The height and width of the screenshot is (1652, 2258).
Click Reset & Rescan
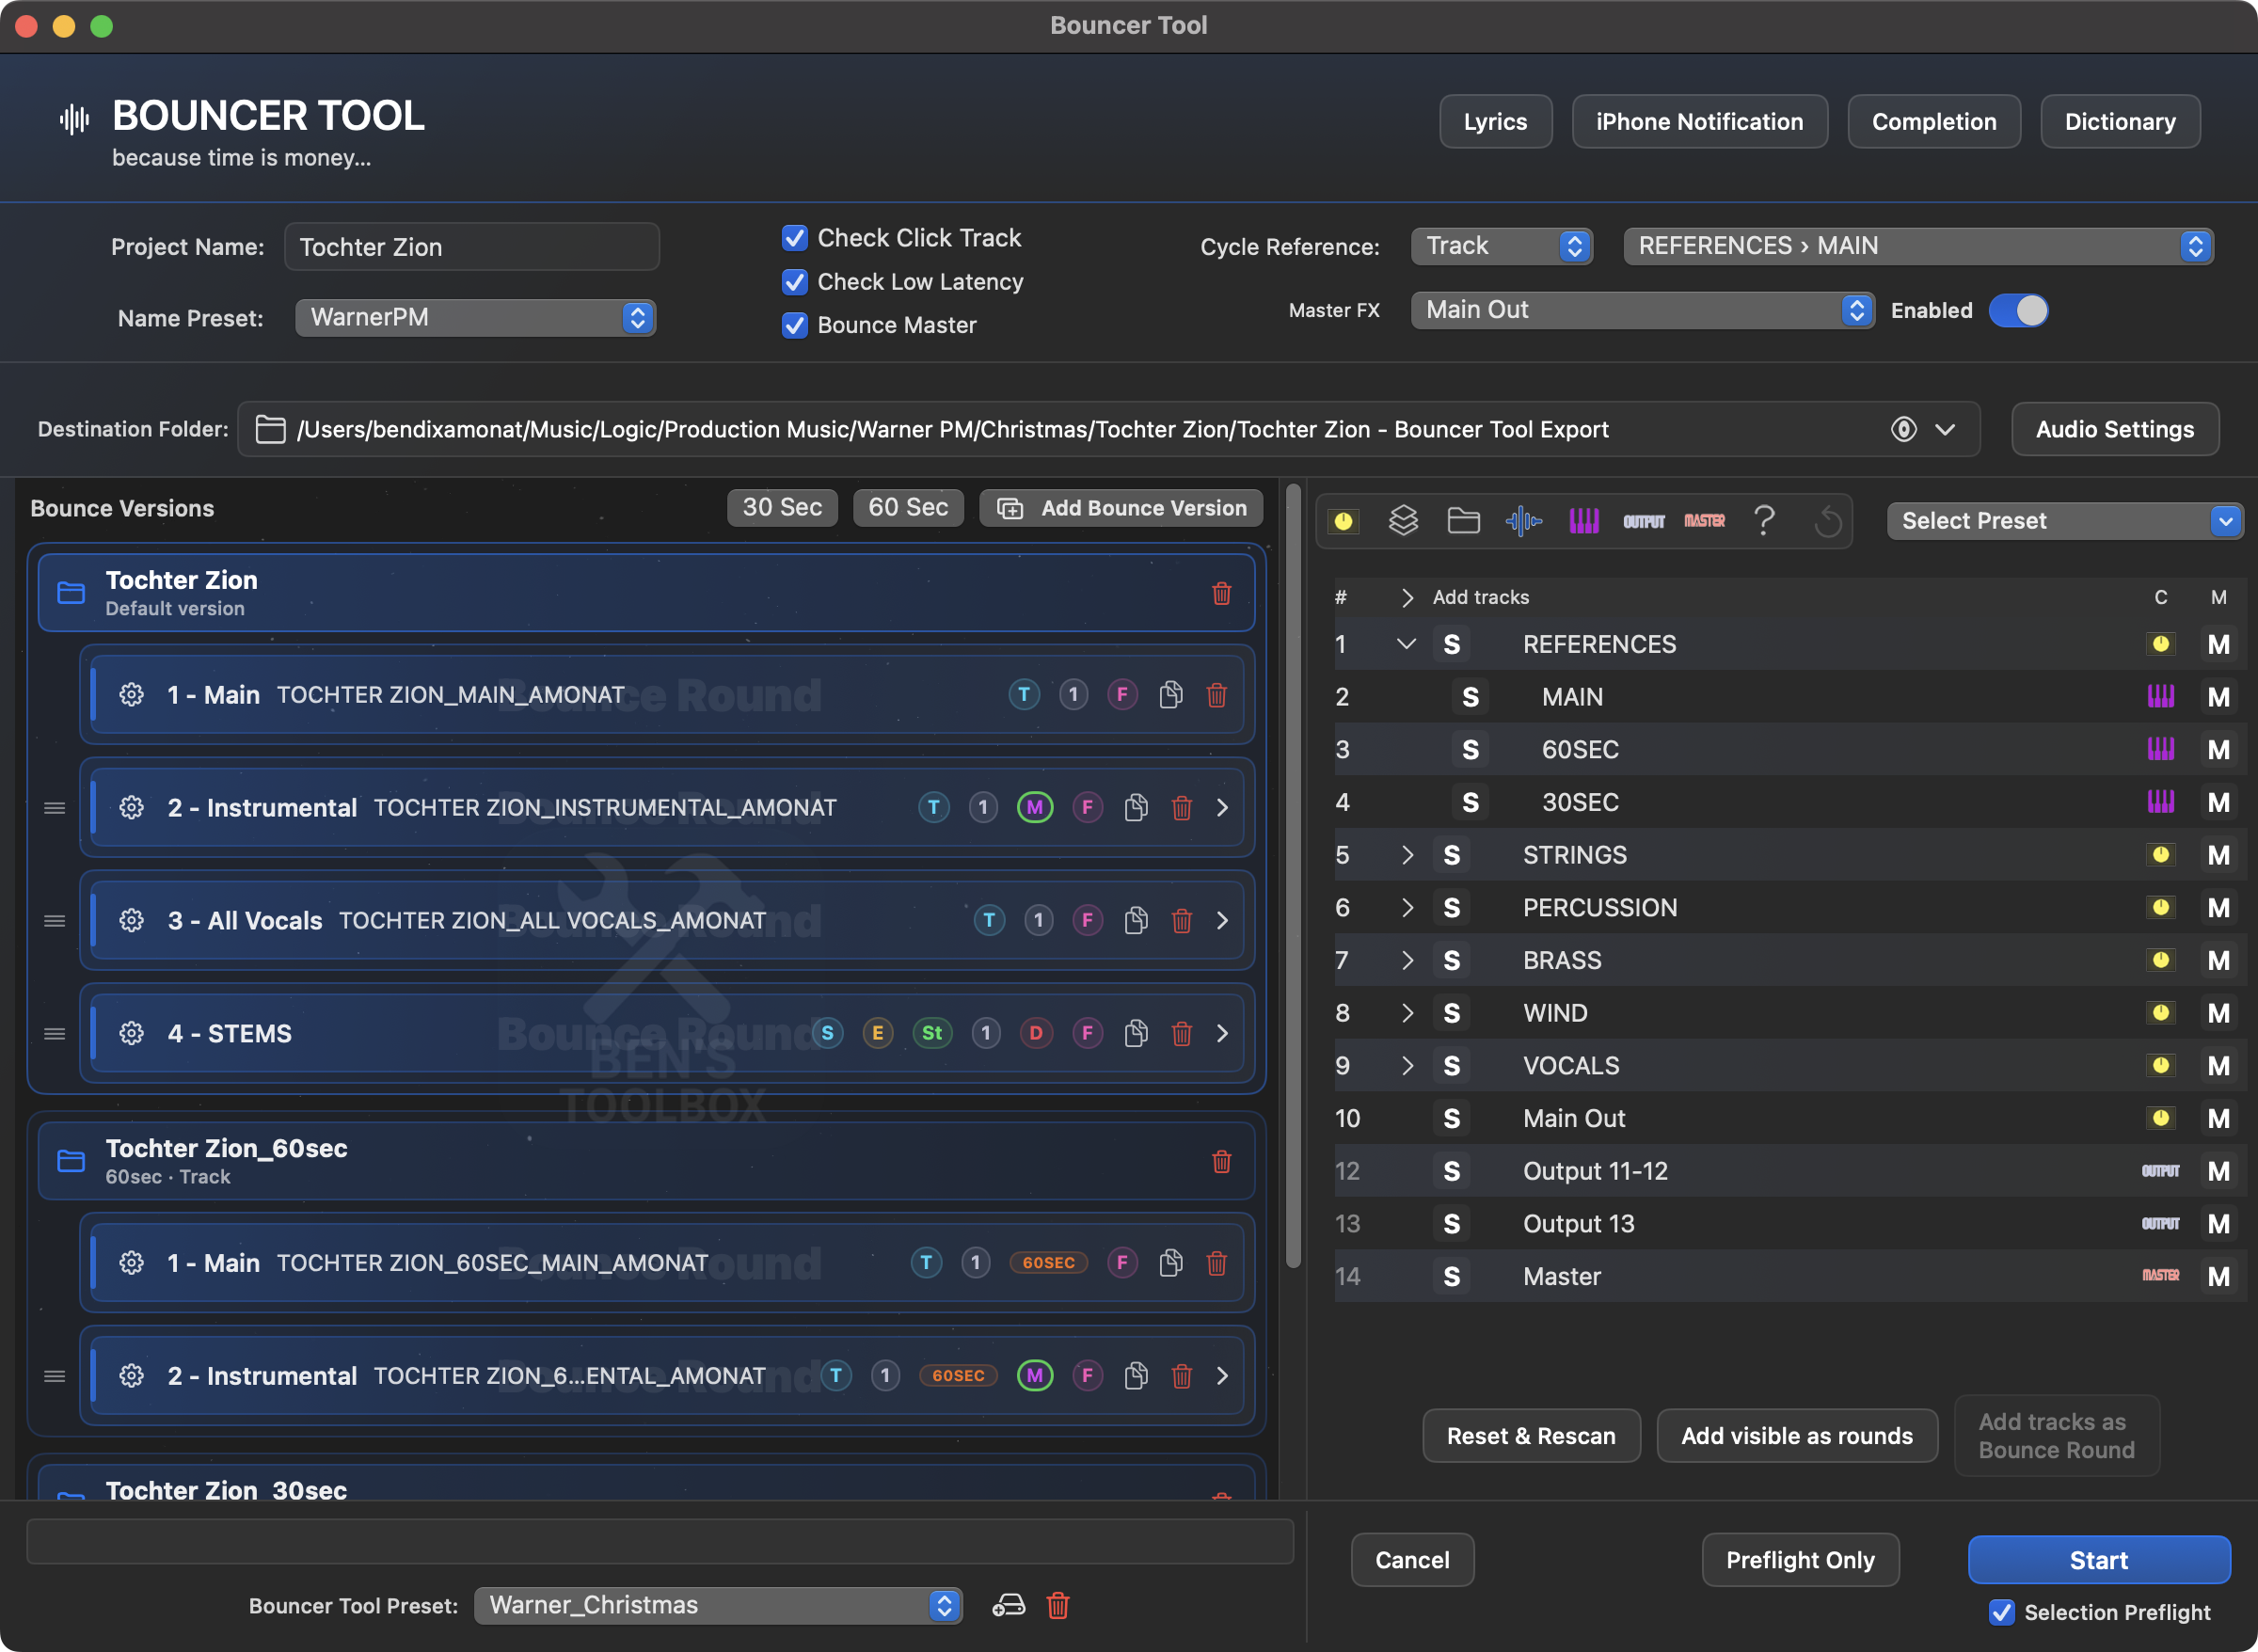click(1531, 1436)
